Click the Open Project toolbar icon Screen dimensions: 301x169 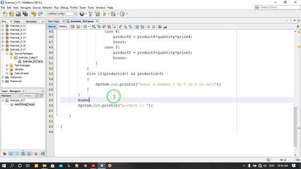click(18, 14)
